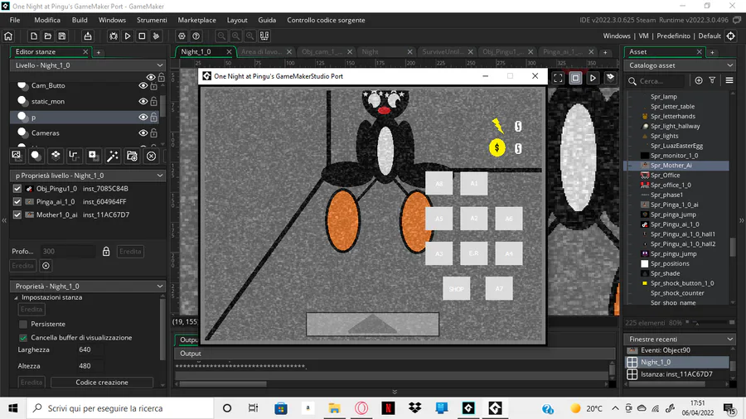The image size is (746, 419).
Task: Expand Livello - Night_1_0 panel dropdown
Action: pos(160,65)
